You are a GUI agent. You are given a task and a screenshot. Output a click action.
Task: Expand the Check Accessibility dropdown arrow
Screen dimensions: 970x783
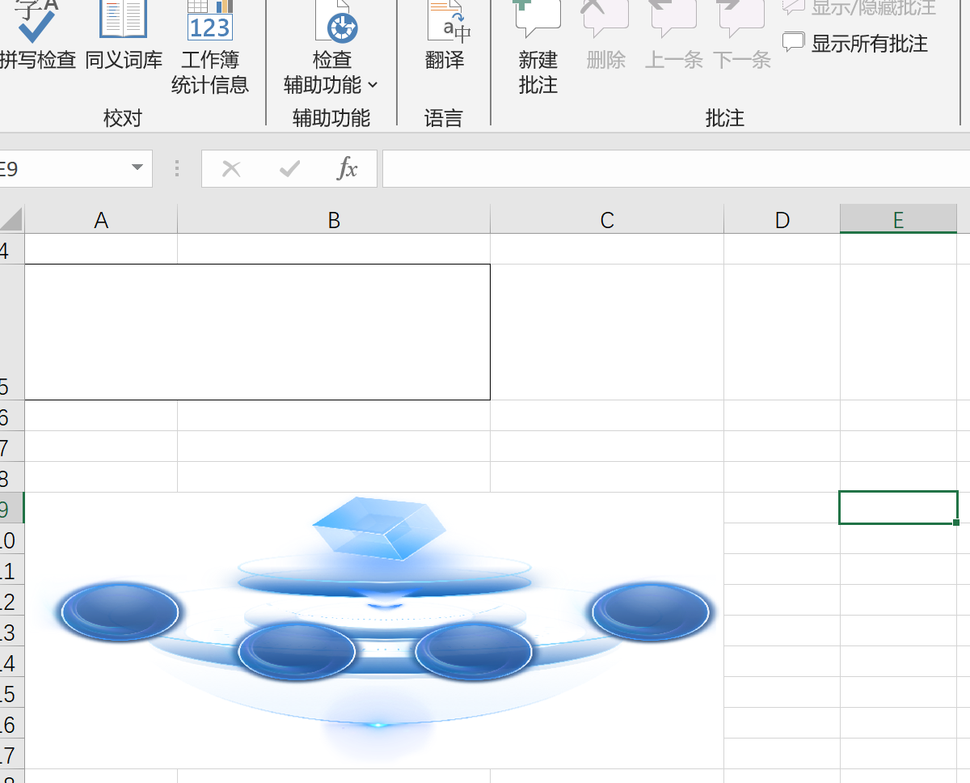click(x=372, y=85)
